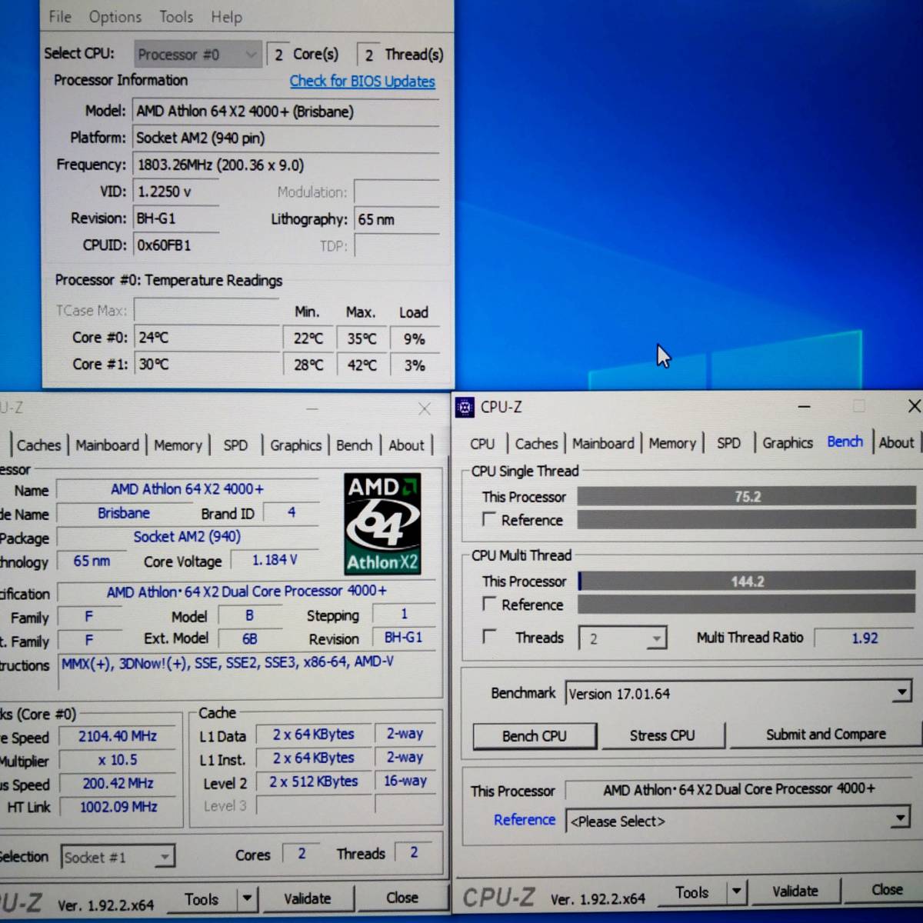923x923 pixels.
Task: Start the benchmark with Bench CPU
Action: pos(535,736)
